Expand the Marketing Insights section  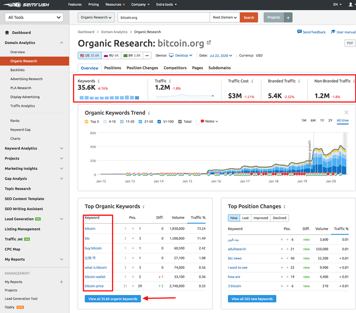[x=61, y=169]
